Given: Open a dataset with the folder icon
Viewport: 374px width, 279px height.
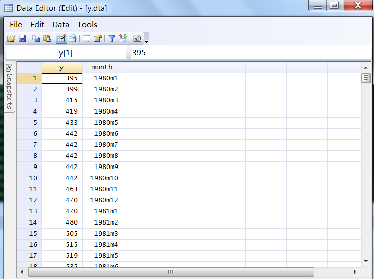Looking at the screenshot, I should click(x=11, y=38).
